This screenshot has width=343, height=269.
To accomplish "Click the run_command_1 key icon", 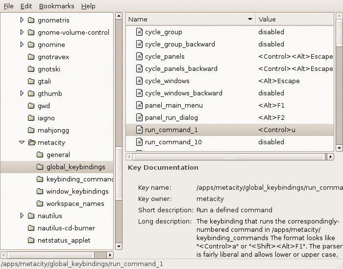I will click(x=139, y=130).
